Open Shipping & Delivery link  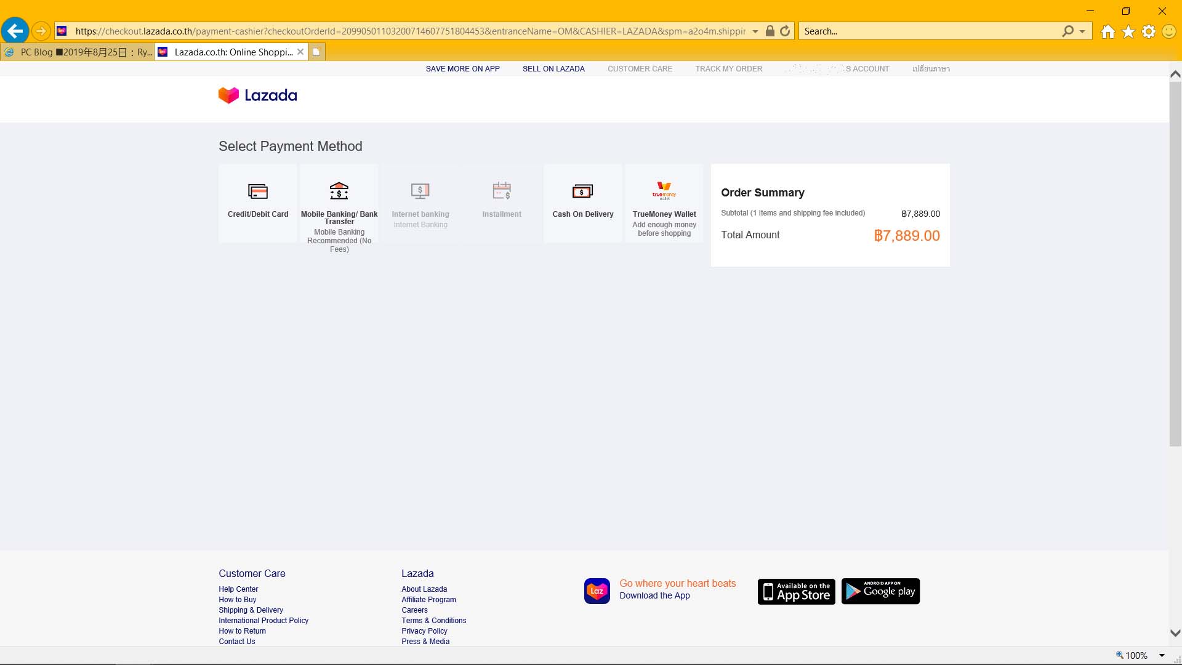pos(251,610)
